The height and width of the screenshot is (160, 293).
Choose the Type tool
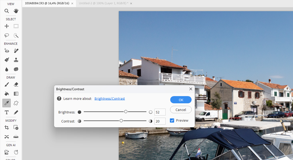coord(7,112)
